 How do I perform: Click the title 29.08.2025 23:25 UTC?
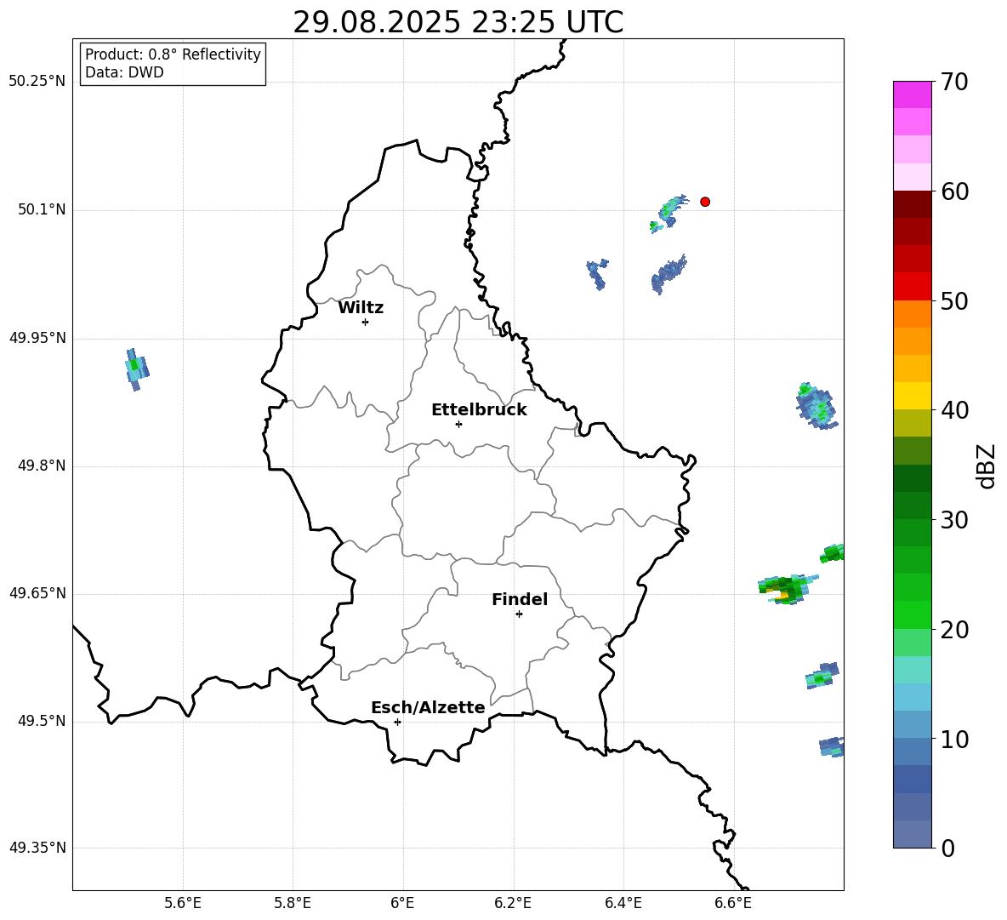pos(458,22)
